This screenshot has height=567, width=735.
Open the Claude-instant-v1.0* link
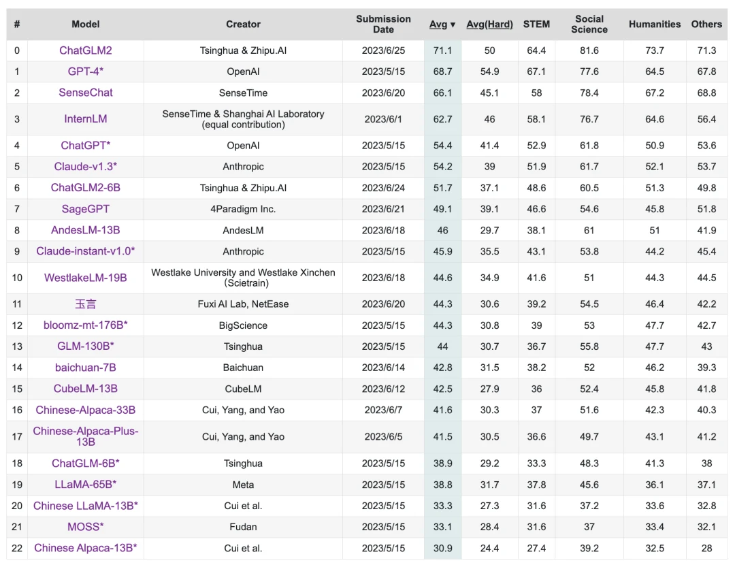click(85, 251)
